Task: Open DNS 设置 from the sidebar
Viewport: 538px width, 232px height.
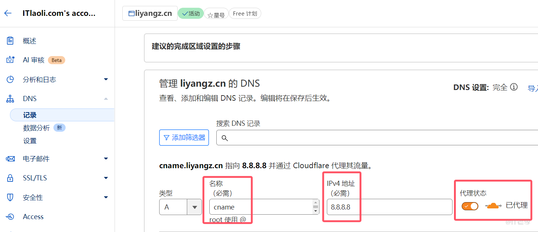Action: (30, 141)
